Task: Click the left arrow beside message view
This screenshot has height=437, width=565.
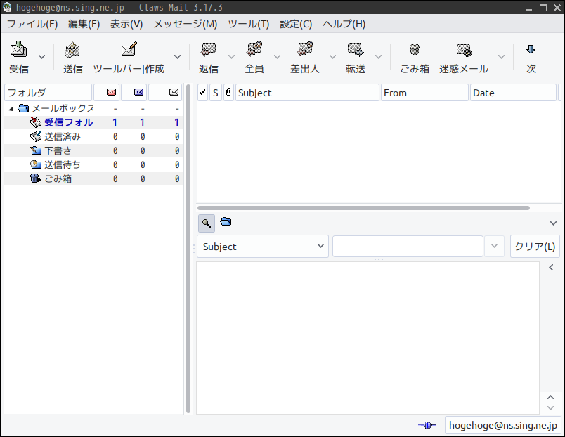Action: click(551, 267)
